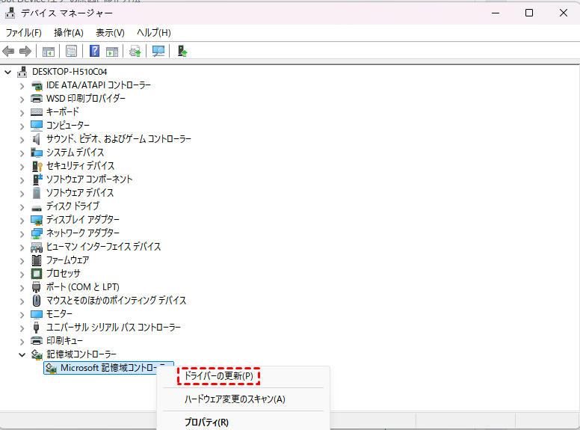The image size is (580, 430).
Task: Expand the キーボード device category
Action: (22, 112)
